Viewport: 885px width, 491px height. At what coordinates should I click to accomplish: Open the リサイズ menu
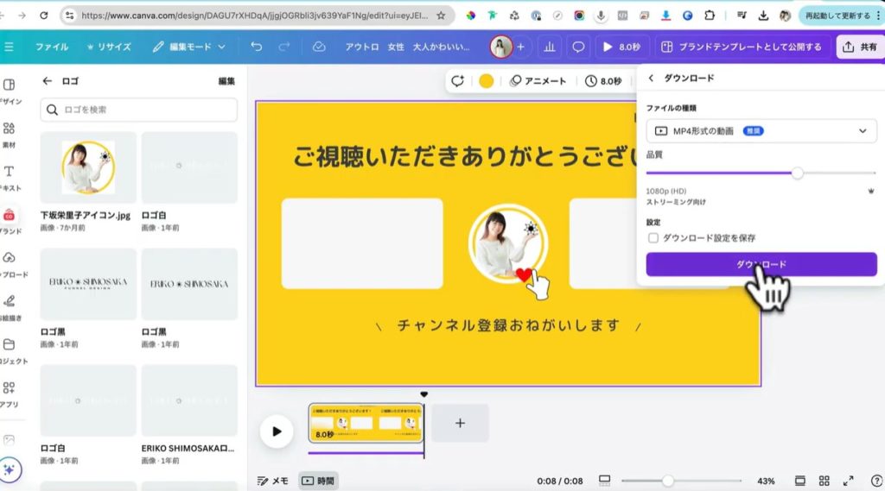pyautogui.click(x=109, y=47)
